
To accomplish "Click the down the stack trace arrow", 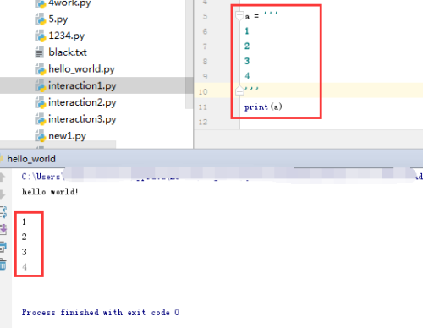I will [2, 194].
